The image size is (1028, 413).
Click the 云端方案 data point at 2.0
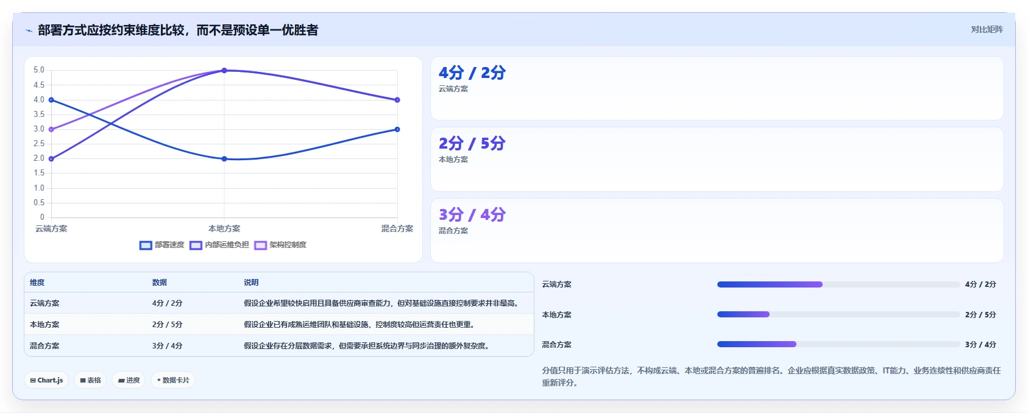coord(51,159)
